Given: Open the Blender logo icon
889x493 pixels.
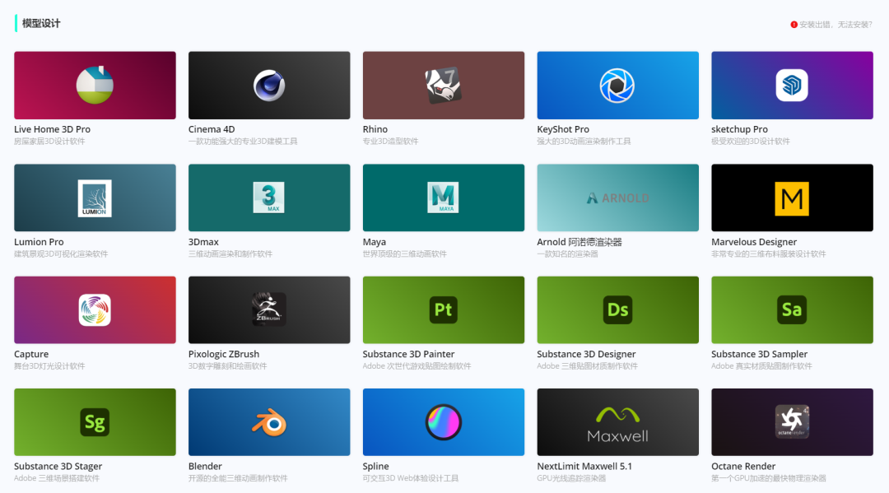Looking at the screenshot, I should pos(269,422).
